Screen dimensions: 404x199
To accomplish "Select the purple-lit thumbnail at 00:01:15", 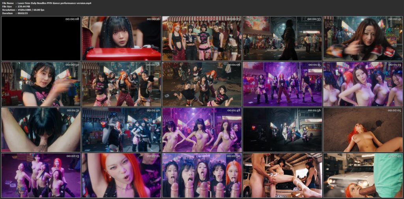I will click(x=282, y=84).
